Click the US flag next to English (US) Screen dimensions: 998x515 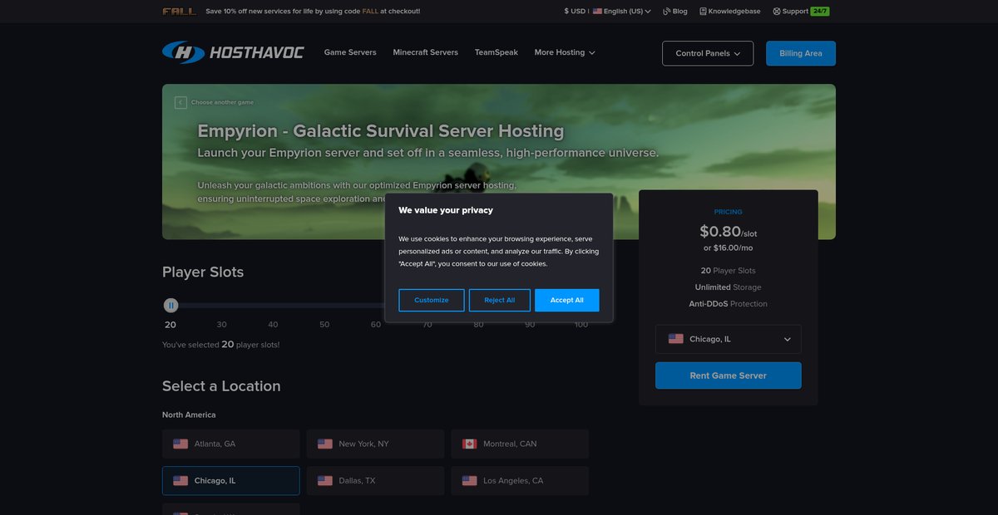[x=597, y=12]
